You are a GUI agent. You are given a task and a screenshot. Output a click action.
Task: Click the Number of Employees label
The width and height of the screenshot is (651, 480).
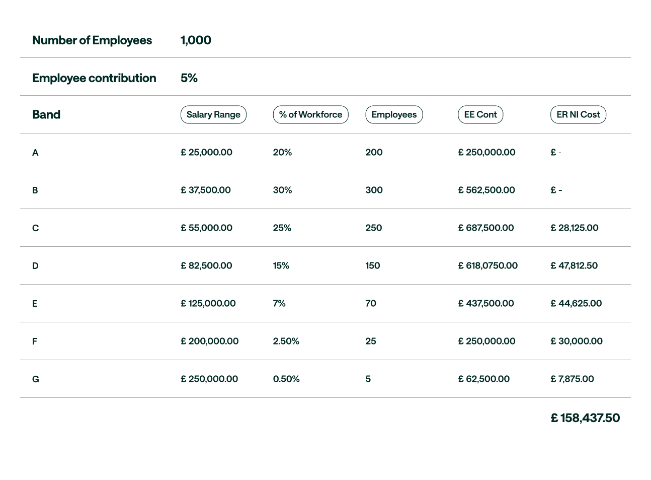point(92,40)
